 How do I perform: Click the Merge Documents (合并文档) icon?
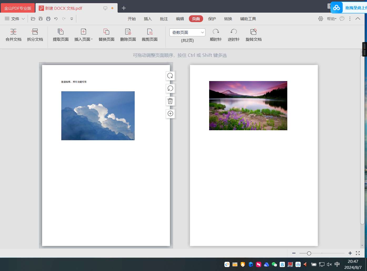point(13,32)
